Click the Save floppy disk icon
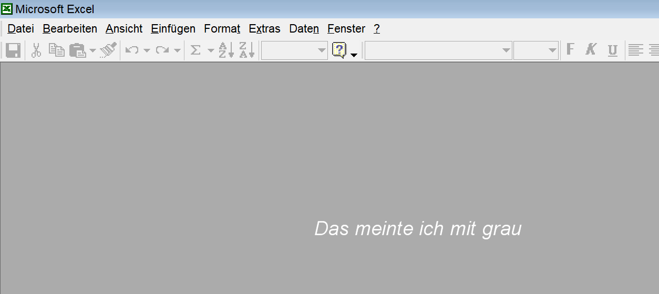This screenshot has height=294, width=659. 13,50
